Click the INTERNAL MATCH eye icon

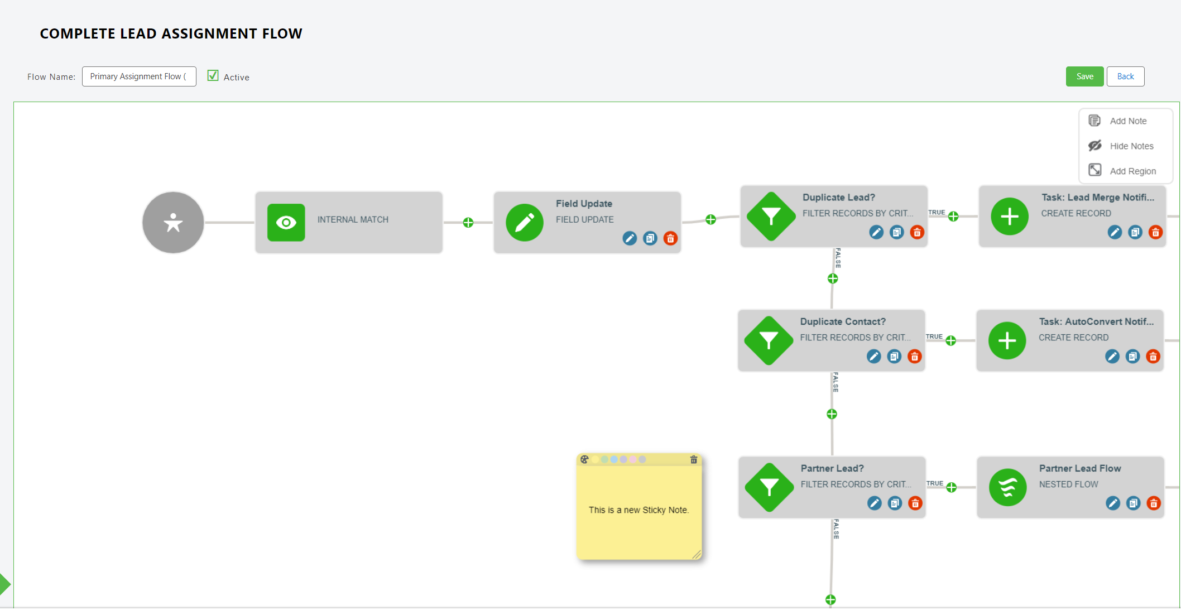tap(286, 223)
